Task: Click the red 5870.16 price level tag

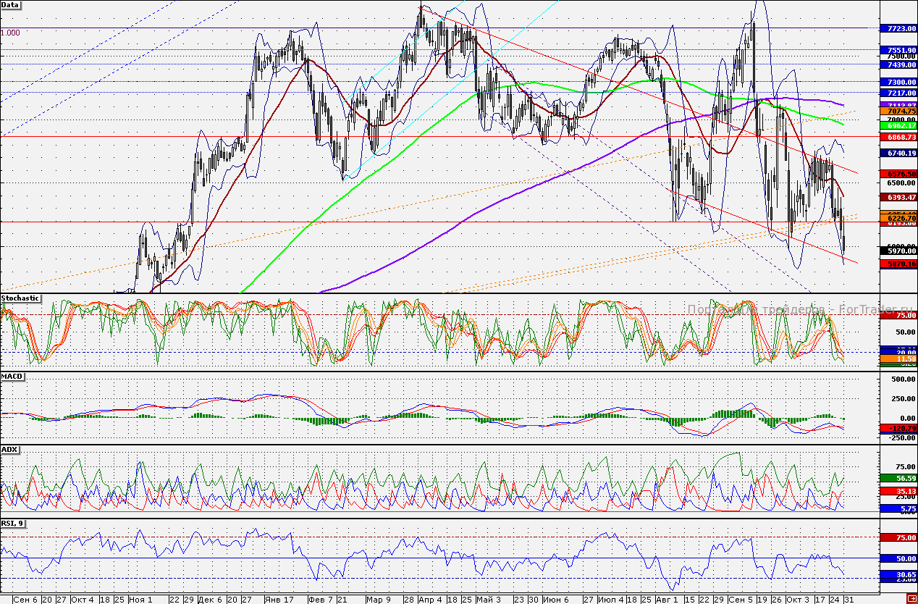Action: [898, 264]
